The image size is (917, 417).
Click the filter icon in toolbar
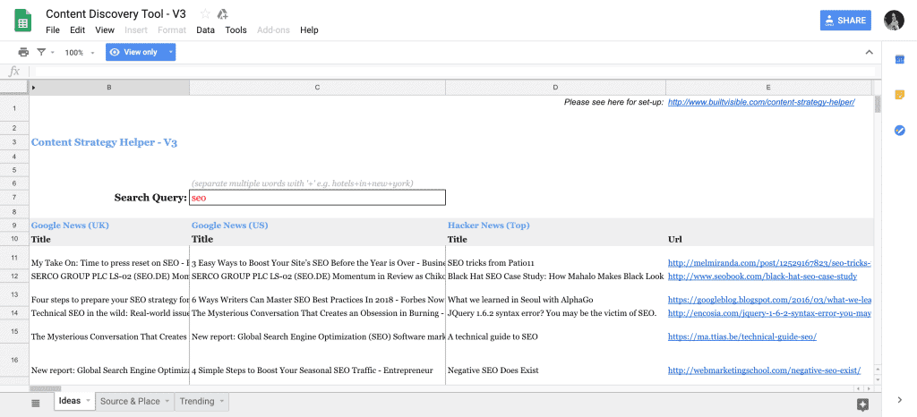[x=41, y=52]
